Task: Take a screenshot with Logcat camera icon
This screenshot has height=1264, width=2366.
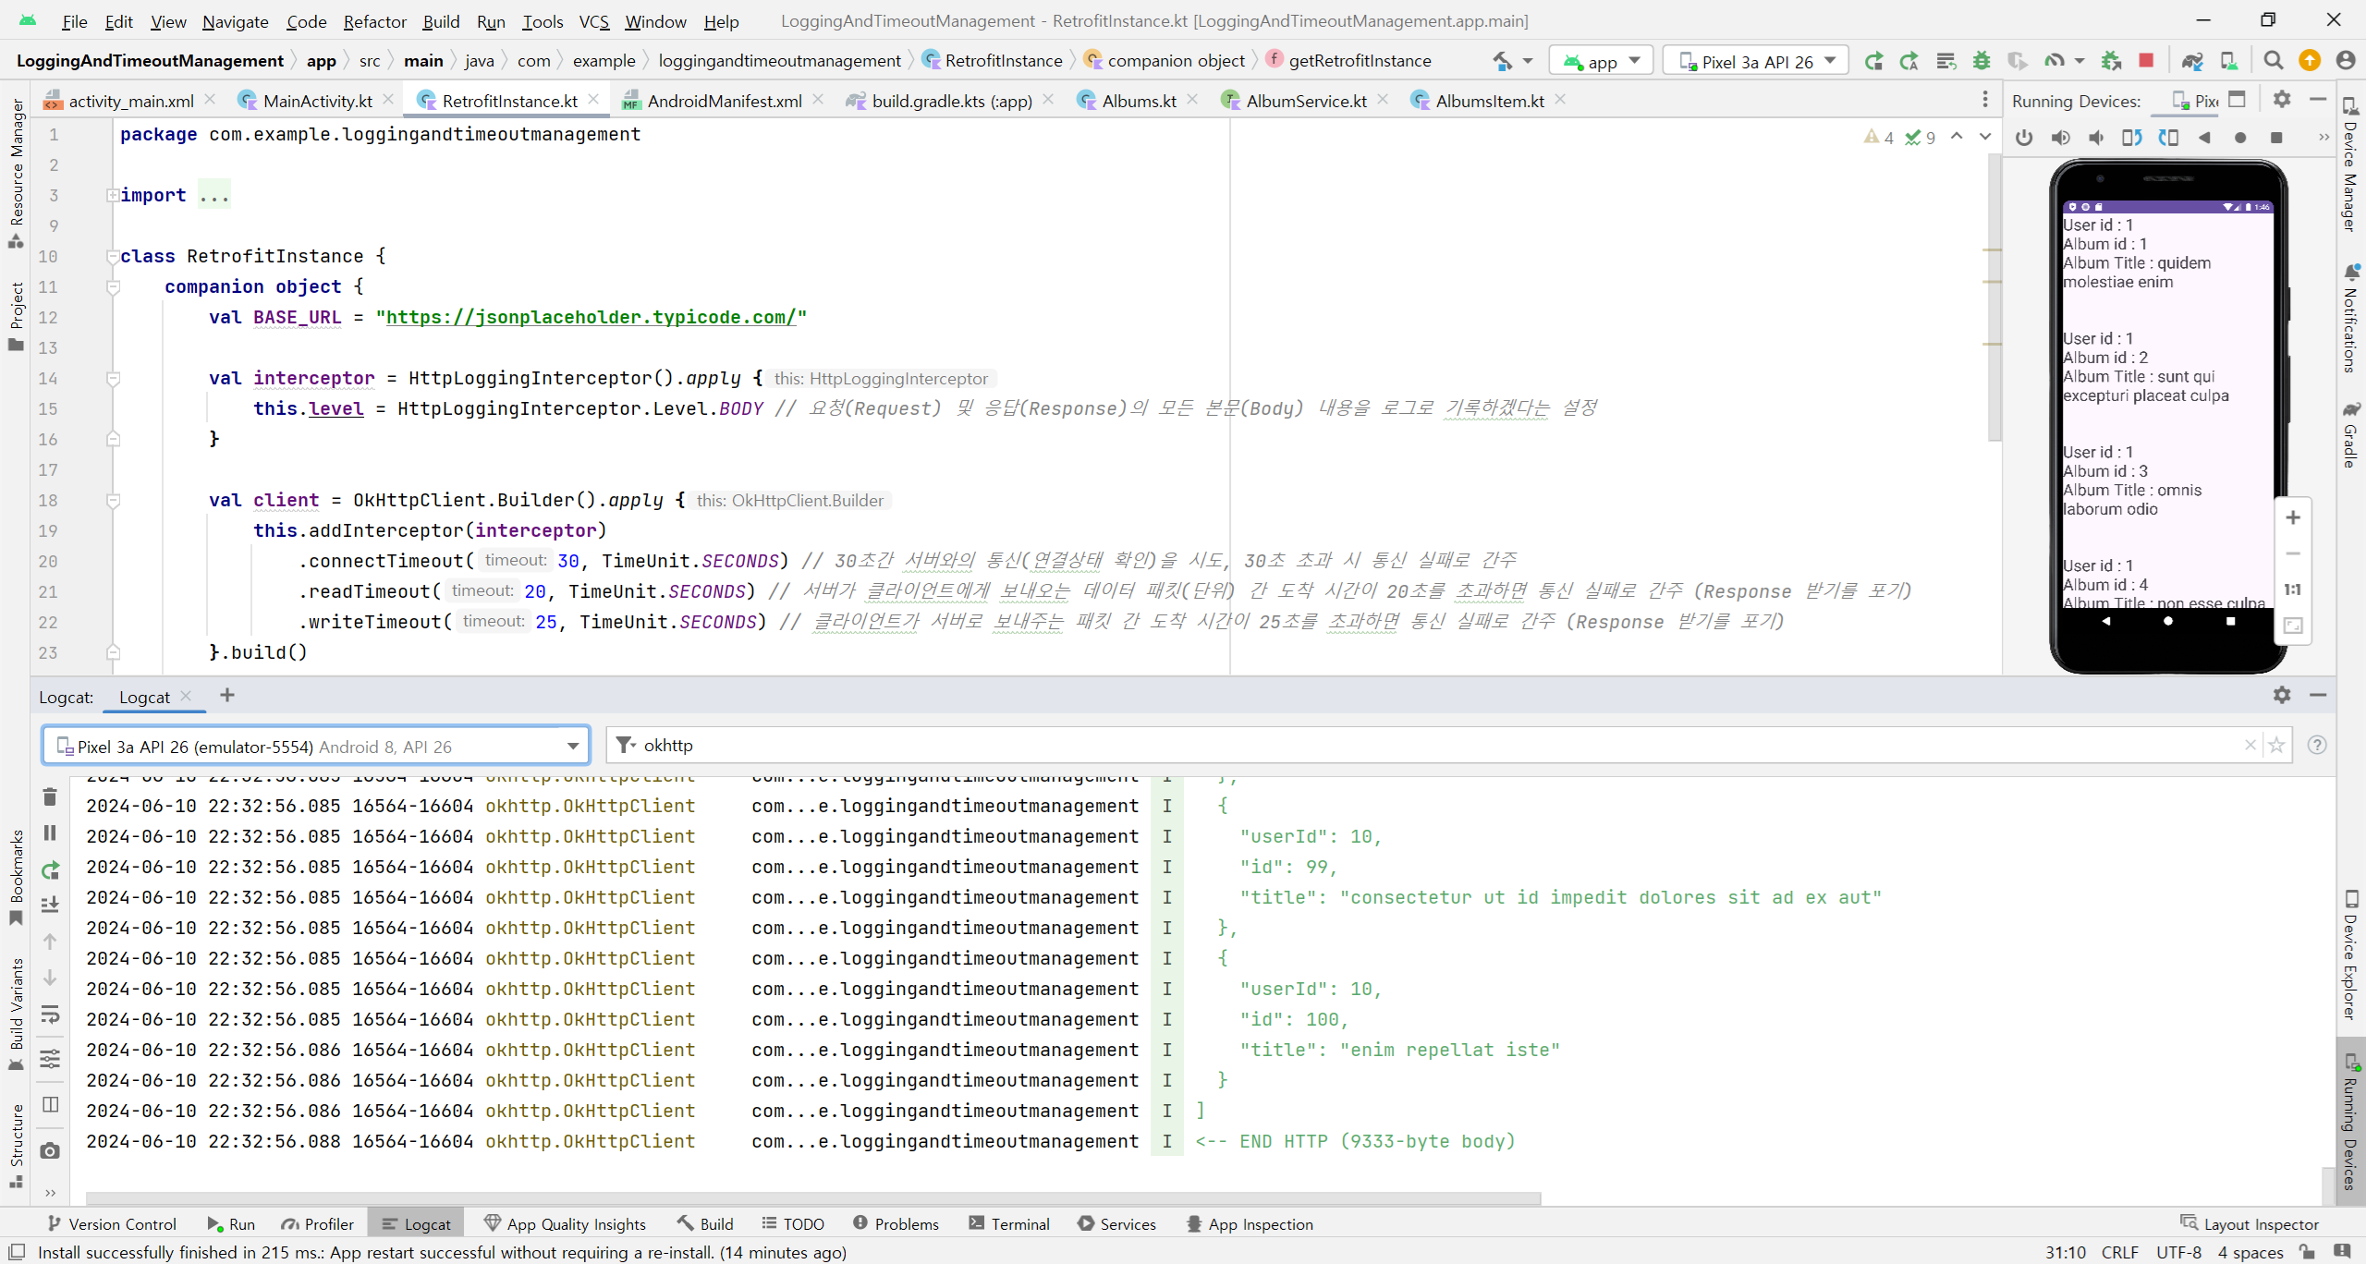Action: 50,1151
